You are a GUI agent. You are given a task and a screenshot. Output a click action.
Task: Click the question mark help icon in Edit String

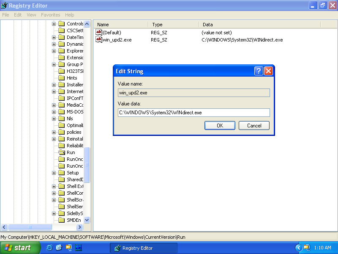tap(259, 71)
